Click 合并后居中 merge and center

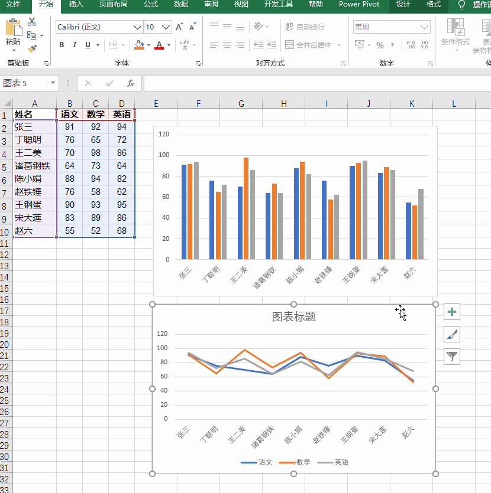point(308,45)
